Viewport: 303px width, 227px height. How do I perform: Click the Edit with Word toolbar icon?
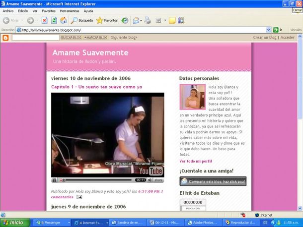(x=158, y=20)
